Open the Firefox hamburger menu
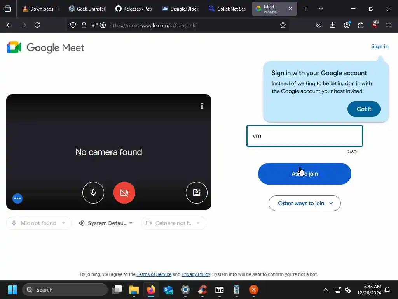This screenshot has height=299, width=398. click(389, 25)
